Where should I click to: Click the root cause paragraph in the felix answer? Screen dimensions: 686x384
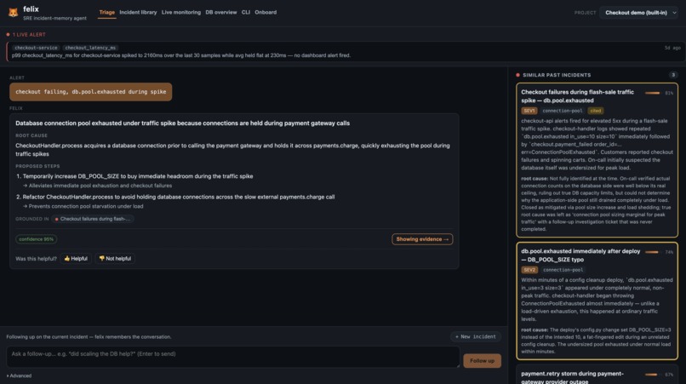[x=232, y=150]
